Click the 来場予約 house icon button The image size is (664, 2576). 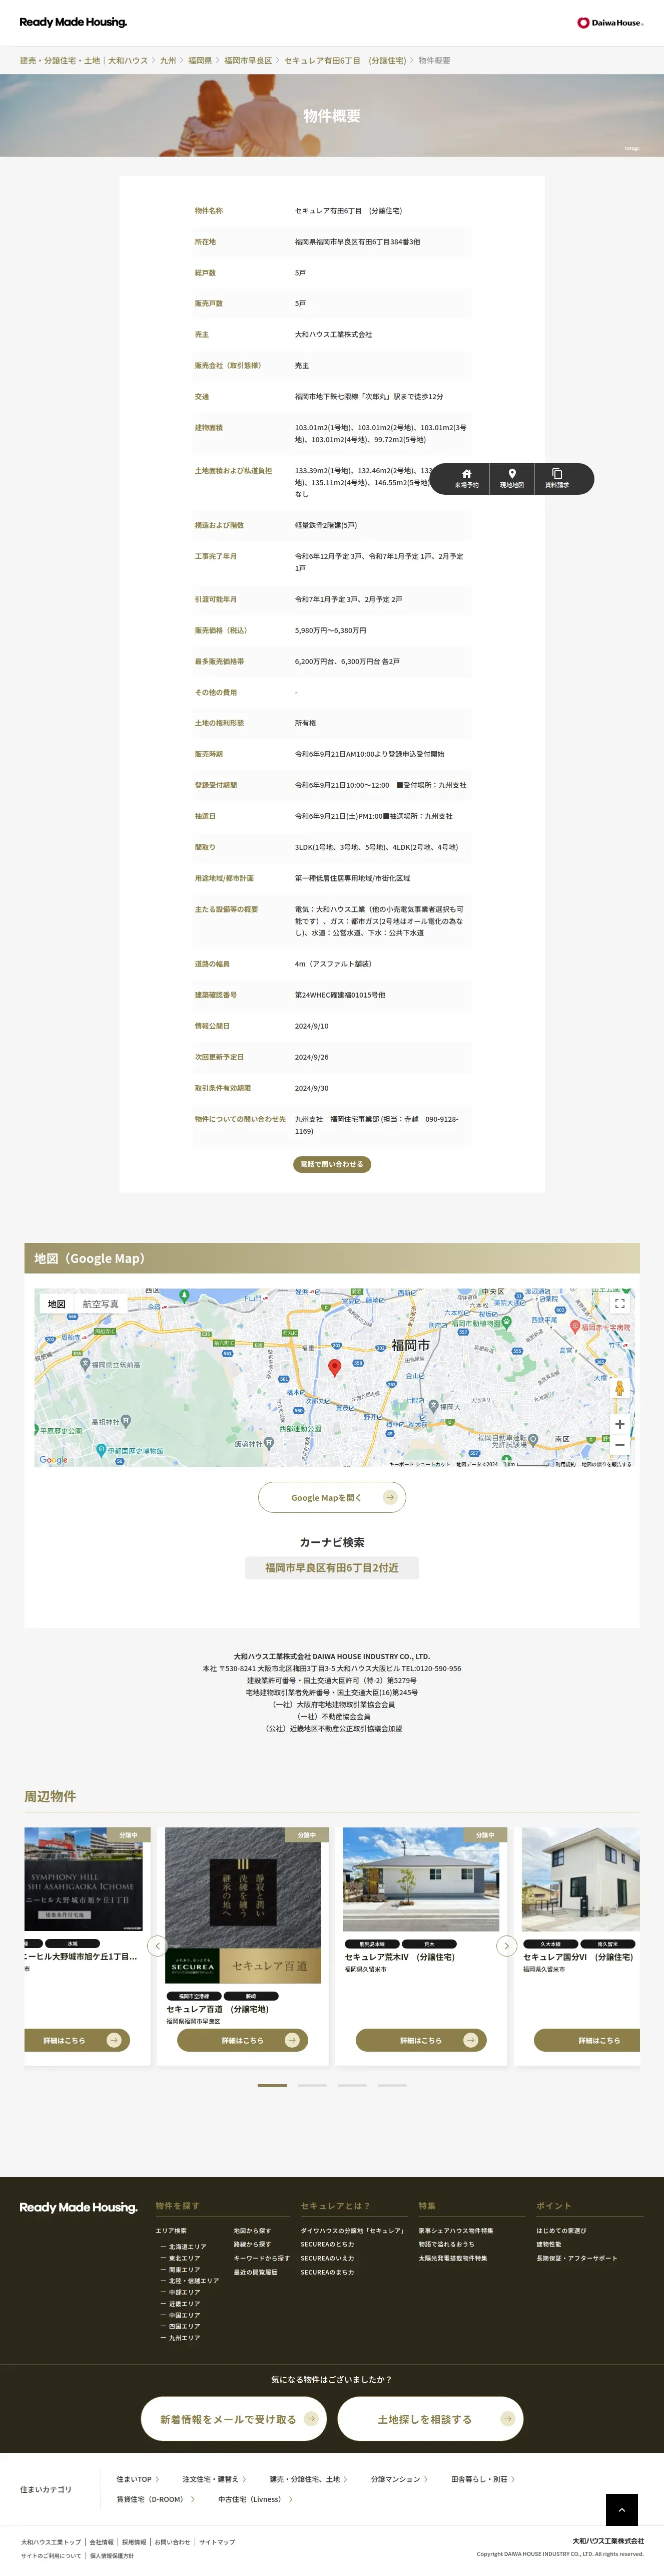click(x=466, y=478)
